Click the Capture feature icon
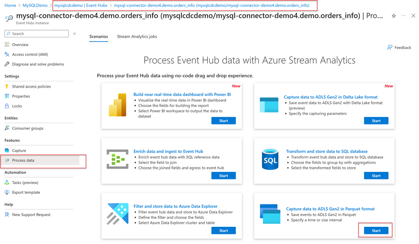Image resolution: width=419 pixels, height=244 pixels. 7,151
